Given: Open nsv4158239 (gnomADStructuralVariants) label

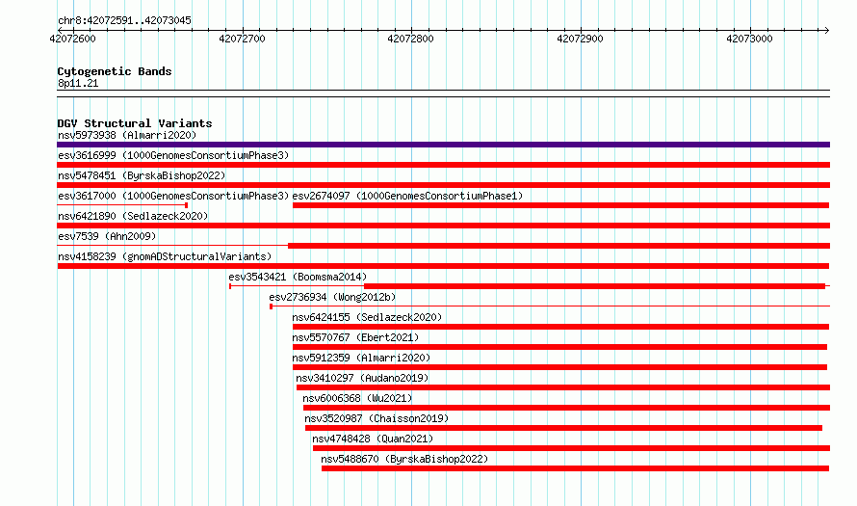Looking at the screenshot, I should coord(165,256).
